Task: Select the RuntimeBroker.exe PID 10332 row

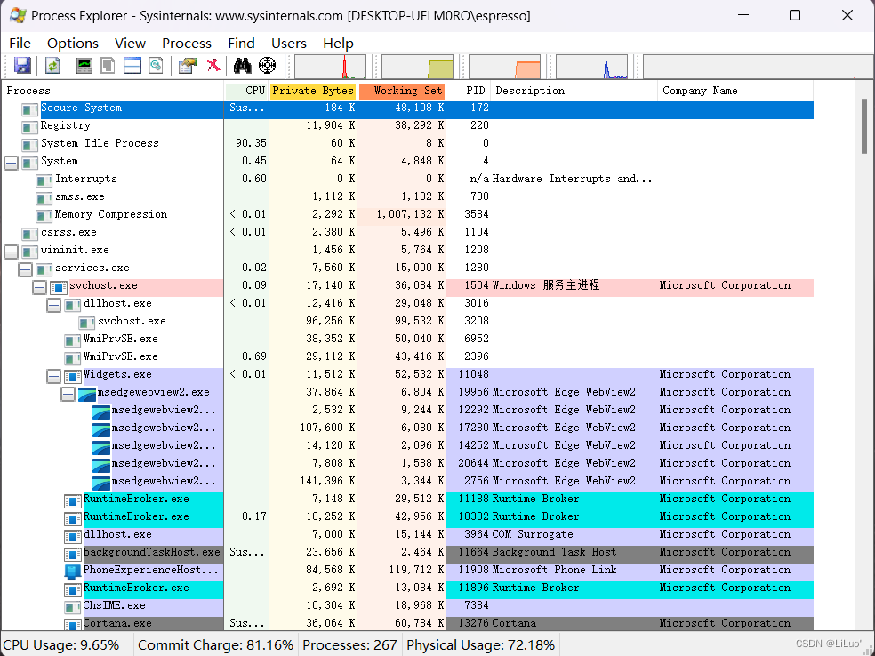Action: coord(408,518)
